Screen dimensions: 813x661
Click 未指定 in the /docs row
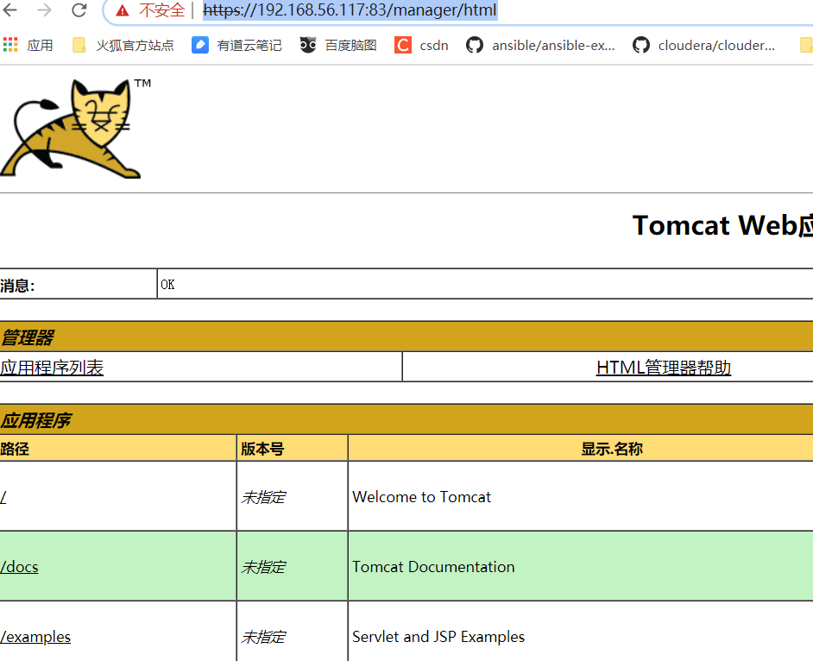click(x=263, y=567)
